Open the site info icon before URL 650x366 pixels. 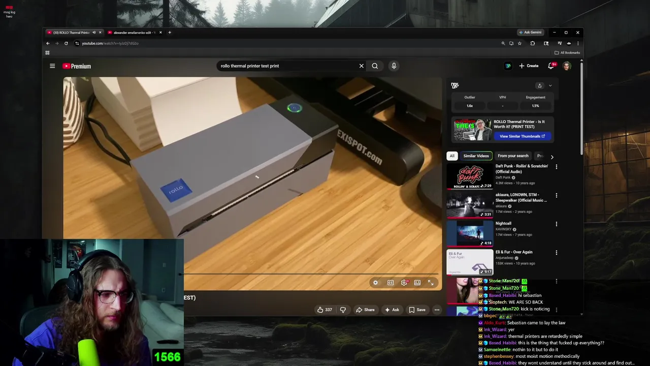[77, 43]
